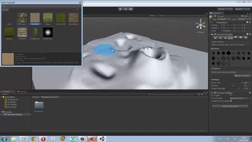Screen dimensions: 252x142
Task: Click the Add Component button
Action: point(230,106)
